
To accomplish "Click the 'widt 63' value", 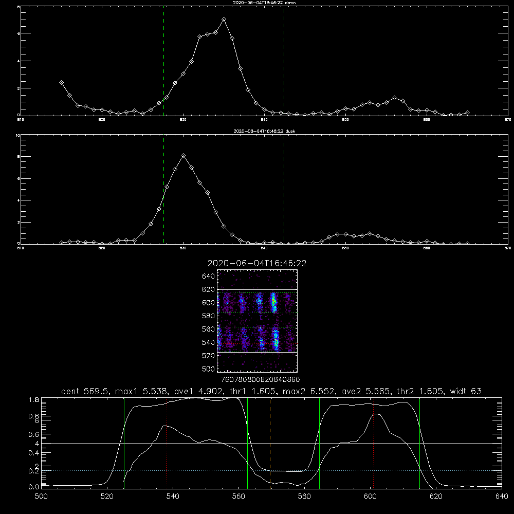I will tap(466, 391).
